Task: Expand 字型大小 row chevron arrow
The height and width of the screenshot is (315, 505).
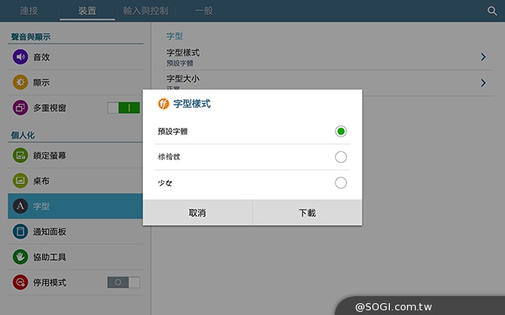Action: (x=483, y=83)
